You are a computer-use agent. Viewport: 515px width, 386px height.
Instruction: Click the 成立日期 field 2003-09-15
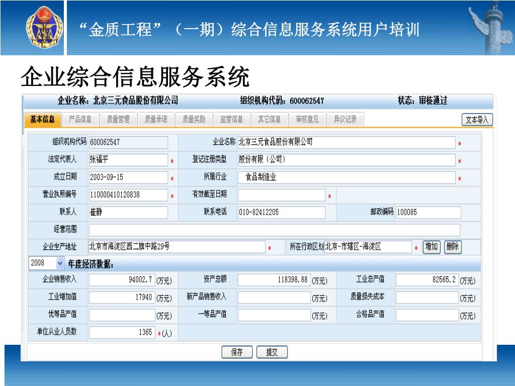pyautogui.click(x=128, y=177)
